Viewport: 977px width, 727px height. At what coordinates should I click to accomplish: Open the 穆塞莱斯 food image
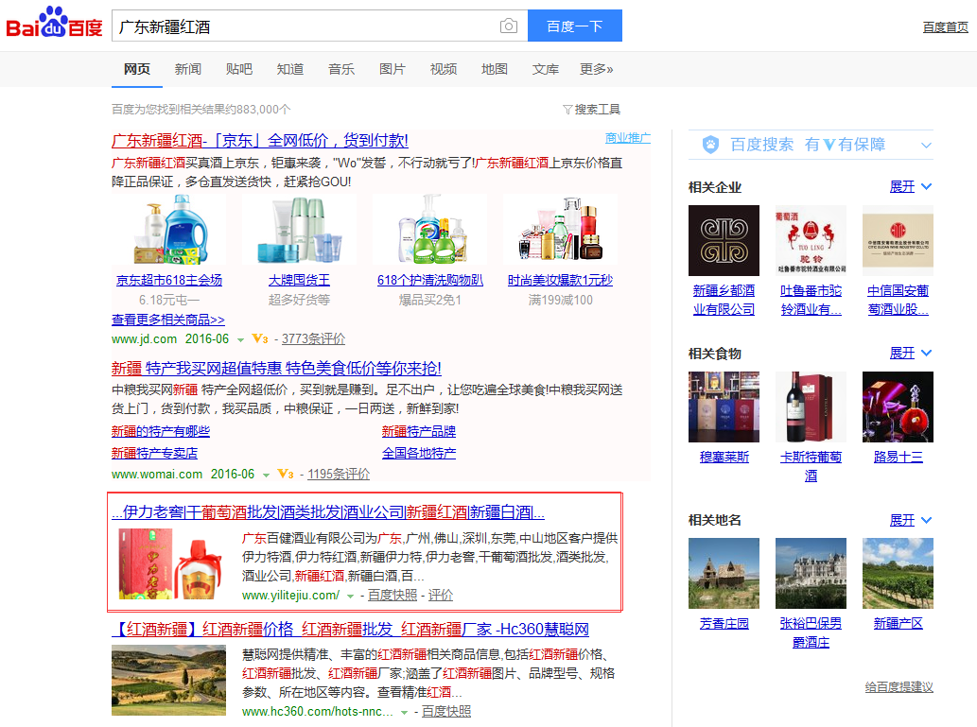click(724, 407)
